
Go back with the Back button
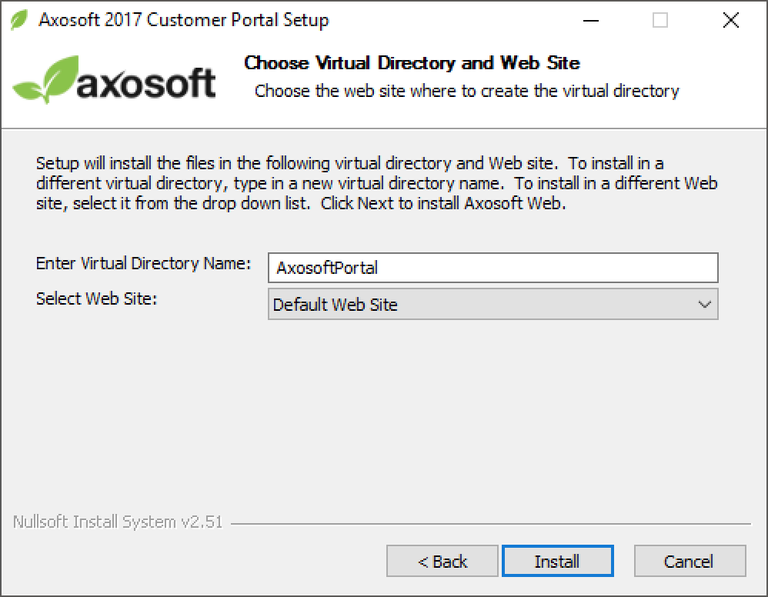442,561
